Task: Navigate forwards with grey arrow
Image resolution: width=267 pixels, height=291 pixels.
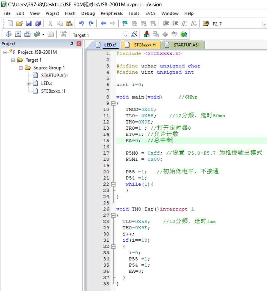Action: click(x=113, y=23)
